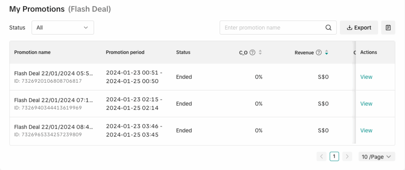Click the Promotion period column header
Image resolution: width=405 pixels, height=170 pixels.
[125, 52]
